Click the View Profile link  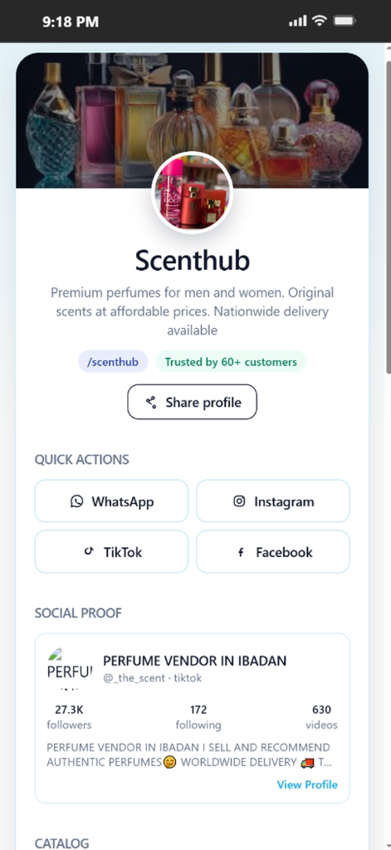click(307, 784)
